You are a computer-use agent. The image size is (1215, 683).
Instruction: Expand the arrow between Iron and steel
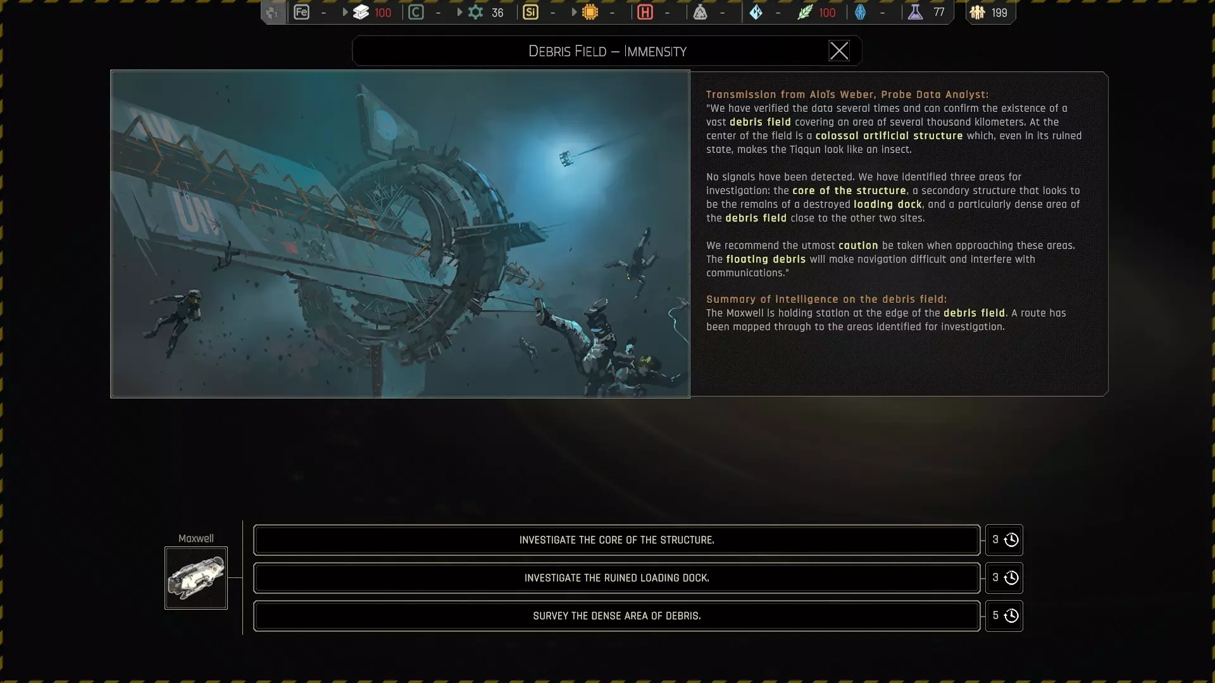(x=345, y=12)
